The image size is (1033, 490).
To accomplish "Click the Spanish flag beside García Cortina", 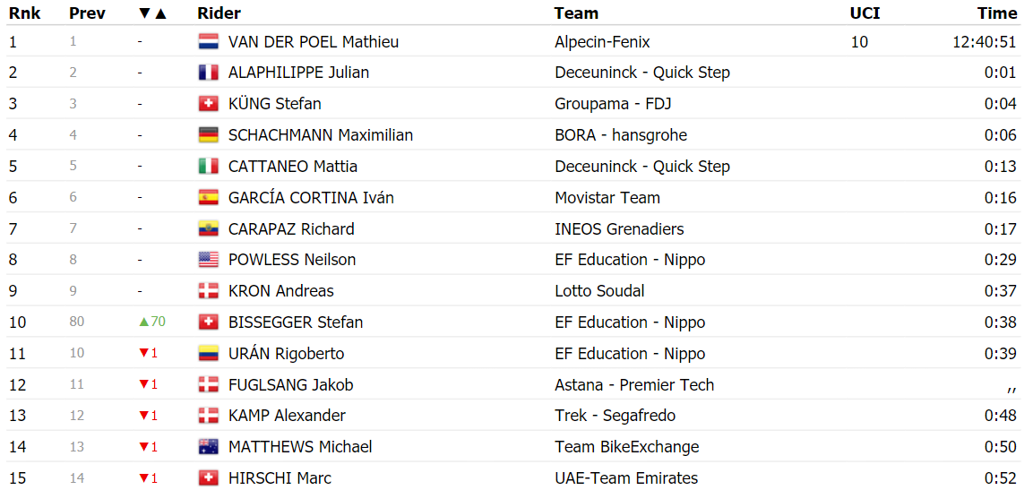I will tap(208, 198).
